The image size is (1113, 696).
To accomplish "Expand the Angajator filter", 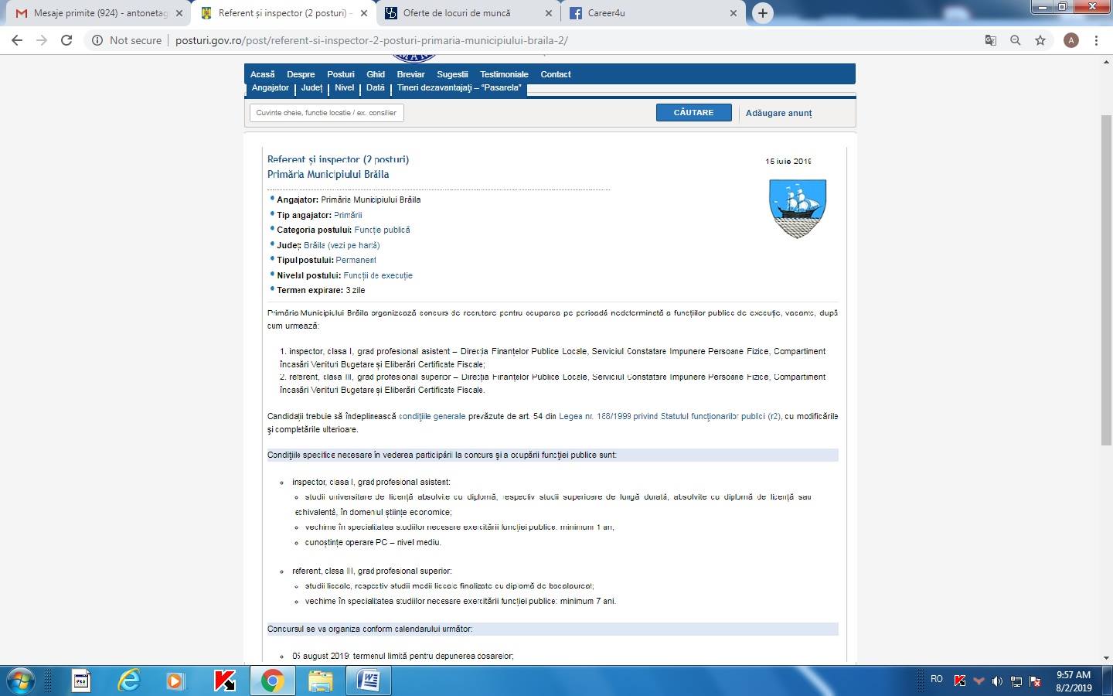I will 270,88.
